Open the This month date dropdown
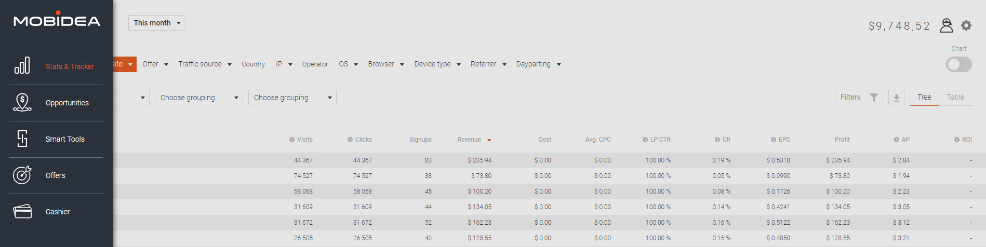The image size is (986, 247). click(x=157, y=23)
